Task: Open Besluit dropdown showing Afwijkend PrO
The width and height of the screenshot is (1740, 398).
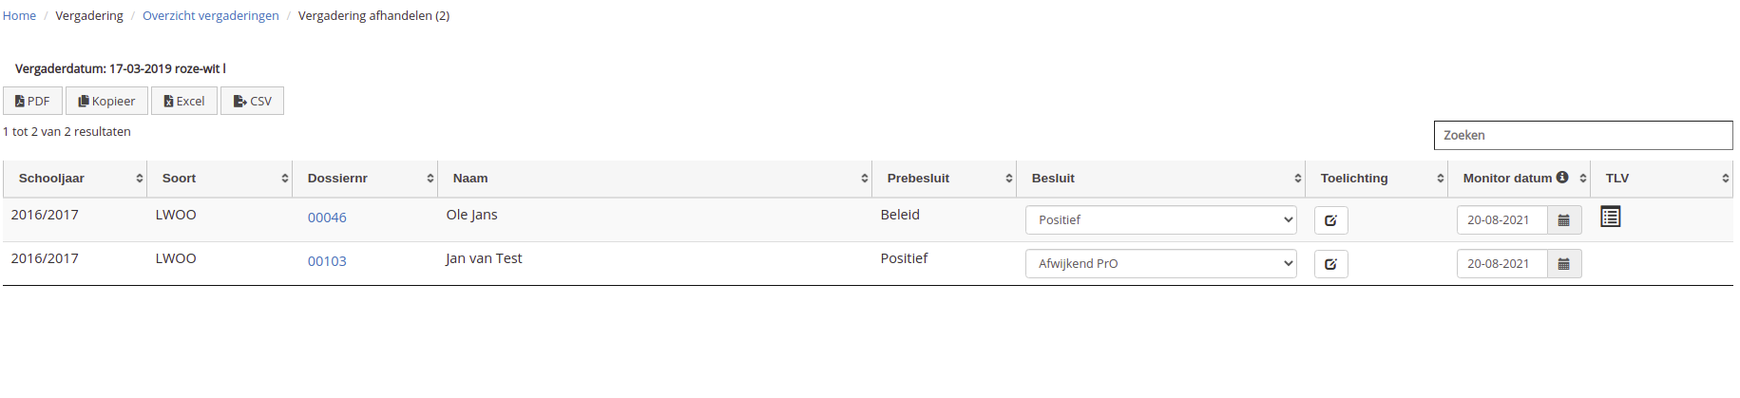Action: tap(1160, 264)
